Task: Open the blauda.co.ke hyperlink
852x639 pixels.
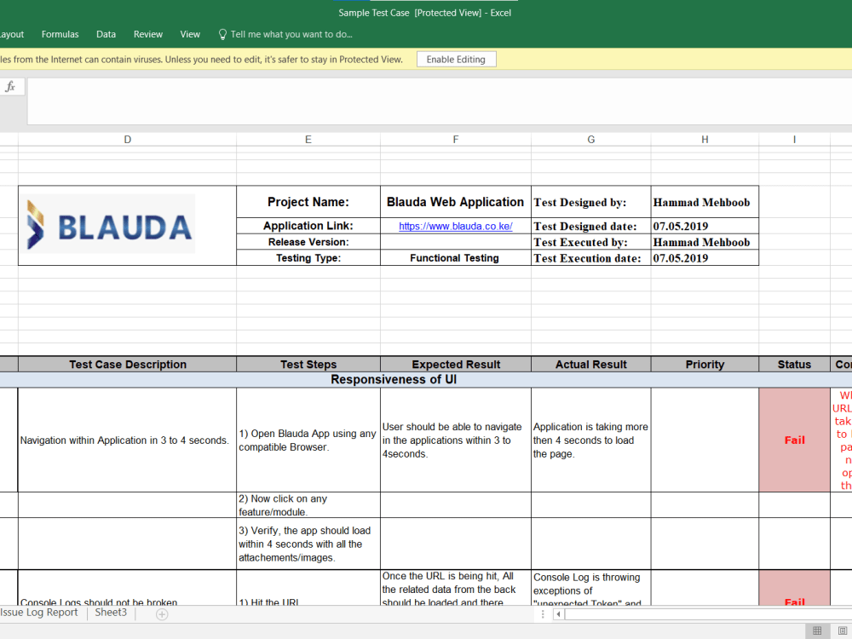Action: [x=455, y=226]
